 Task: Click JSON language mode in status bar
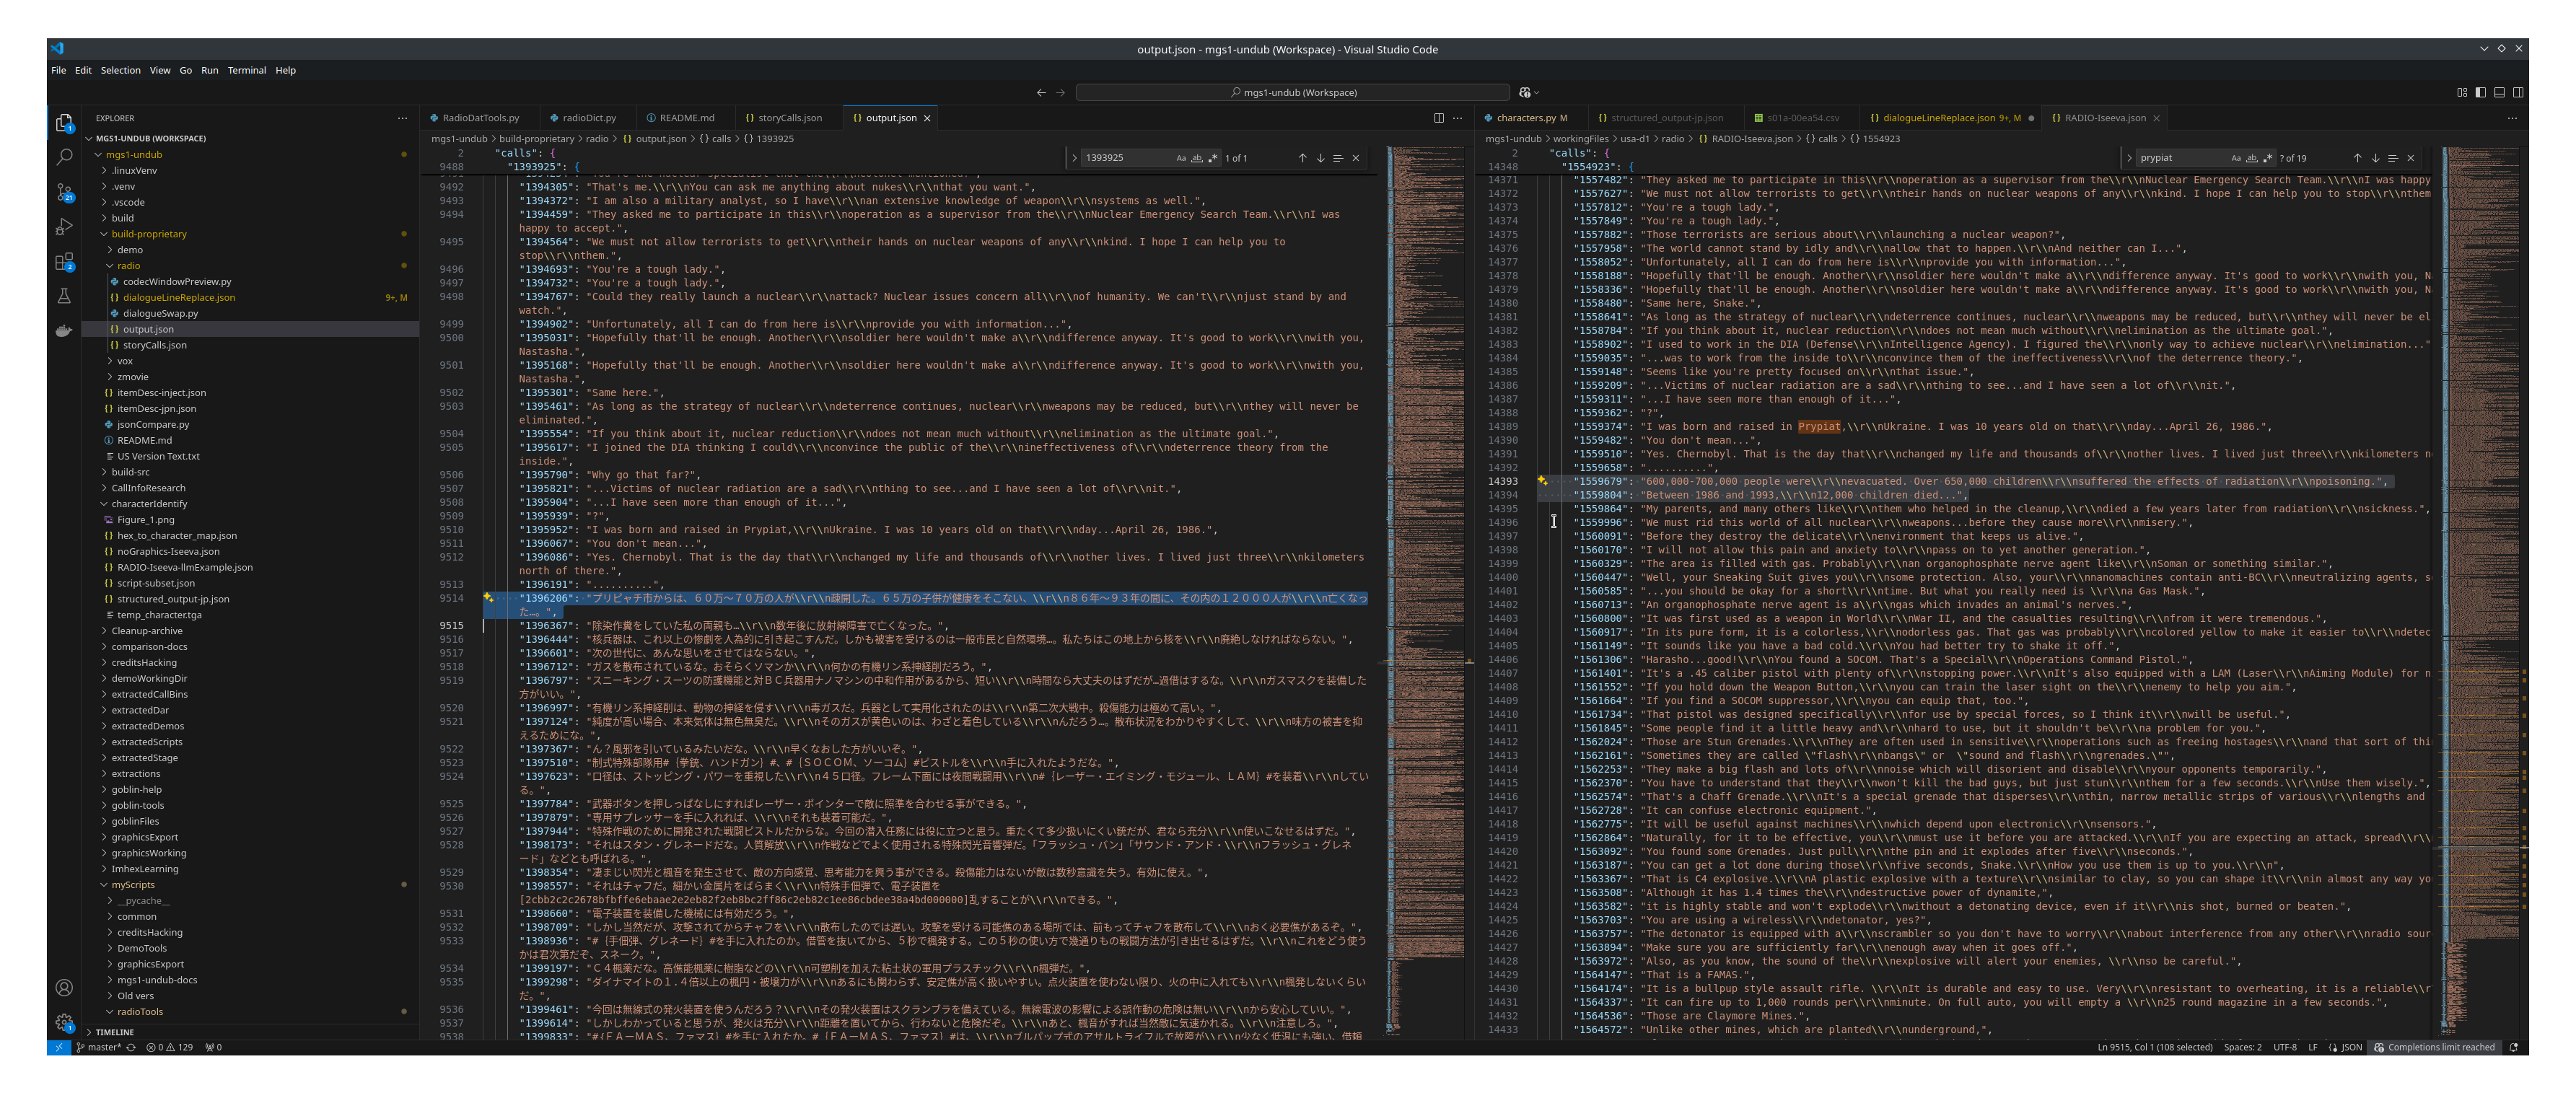tap(2351, 1047)
